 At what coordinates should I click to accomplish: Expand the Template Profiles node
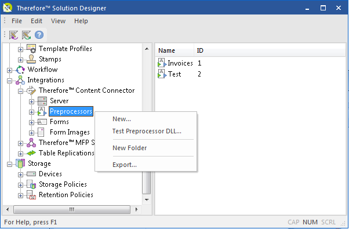point(20,49)
